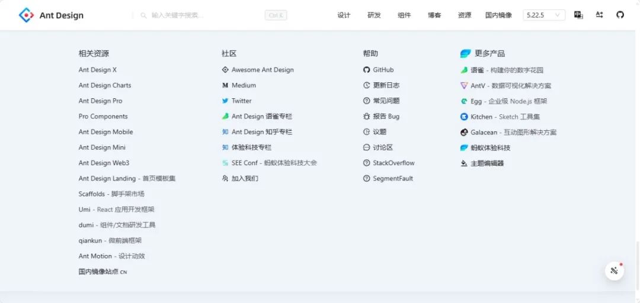Screen dimensions: 640x303
Task: Click the Ant Design logo icon
Action: coord(26,15)
